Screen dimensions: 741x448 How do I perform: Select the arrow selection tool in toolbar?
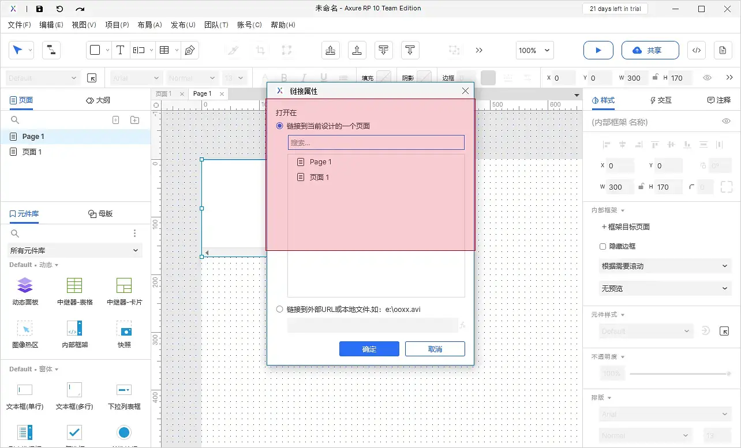17,50
